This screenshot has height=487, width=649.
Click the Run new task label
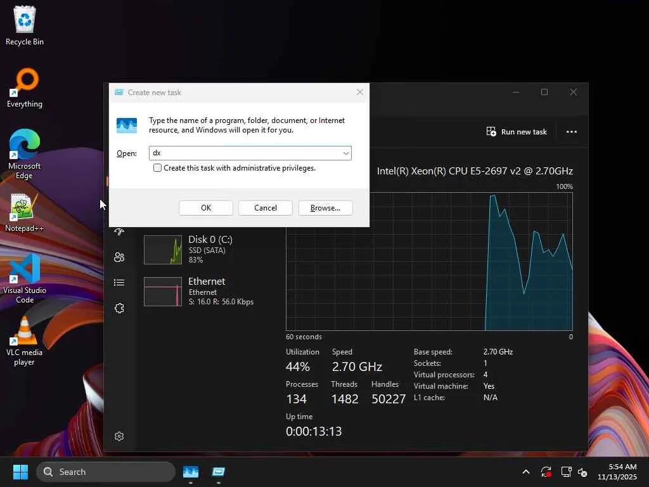point(524,132)
